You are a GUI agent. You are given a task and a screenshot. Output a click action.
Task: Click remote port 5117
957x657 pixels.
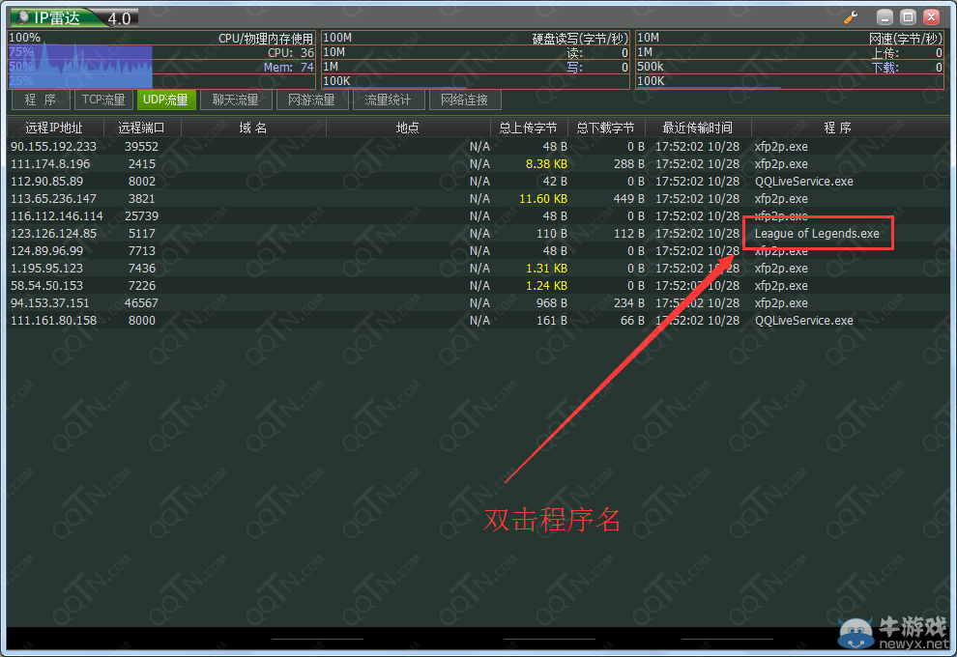tap(141, 234)
